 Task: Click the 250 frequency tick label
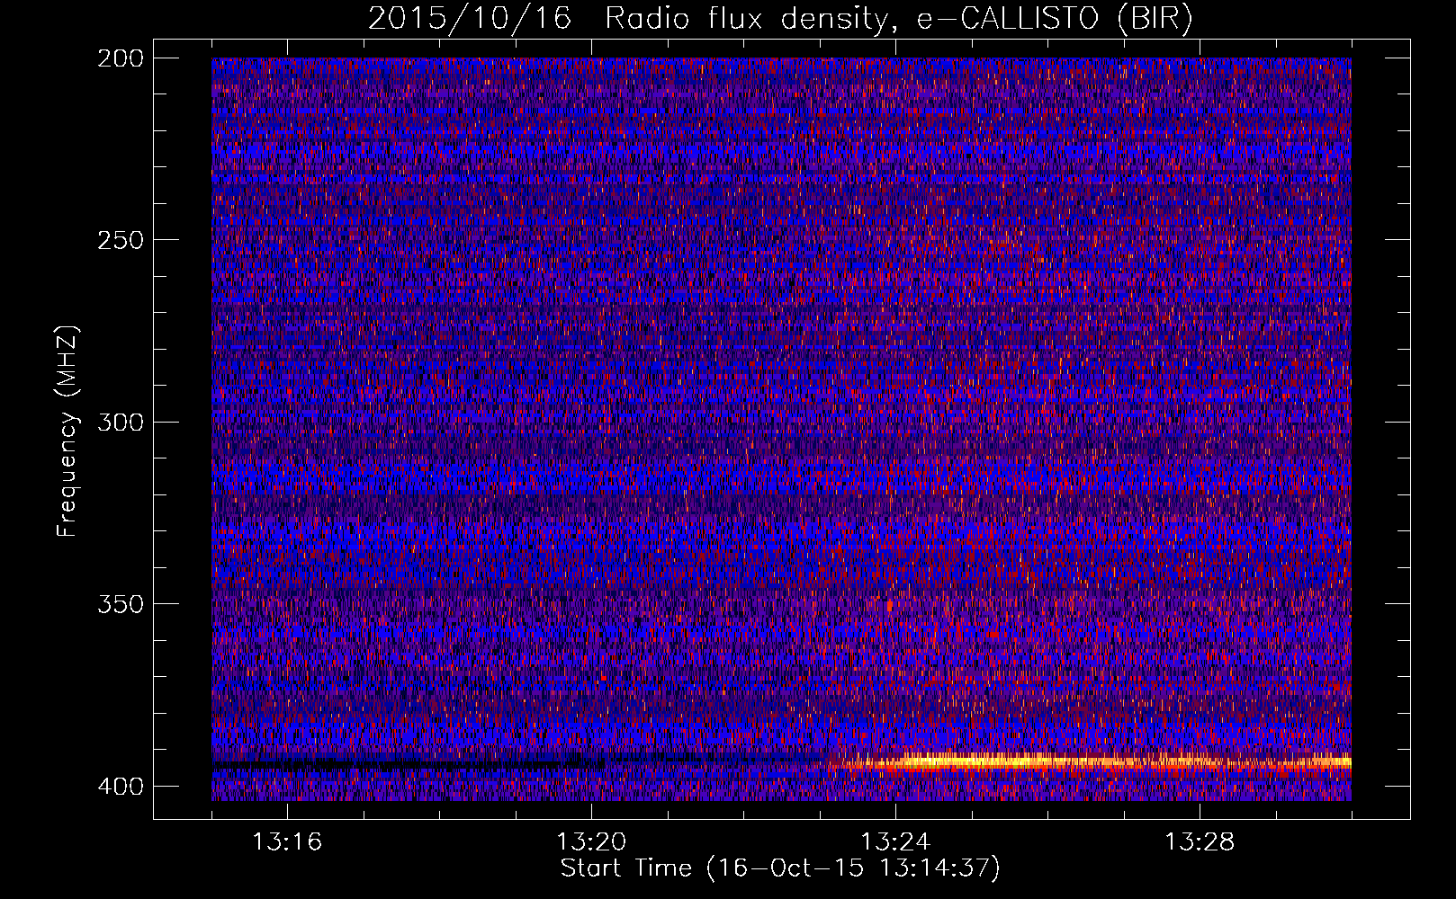[120, 240]
